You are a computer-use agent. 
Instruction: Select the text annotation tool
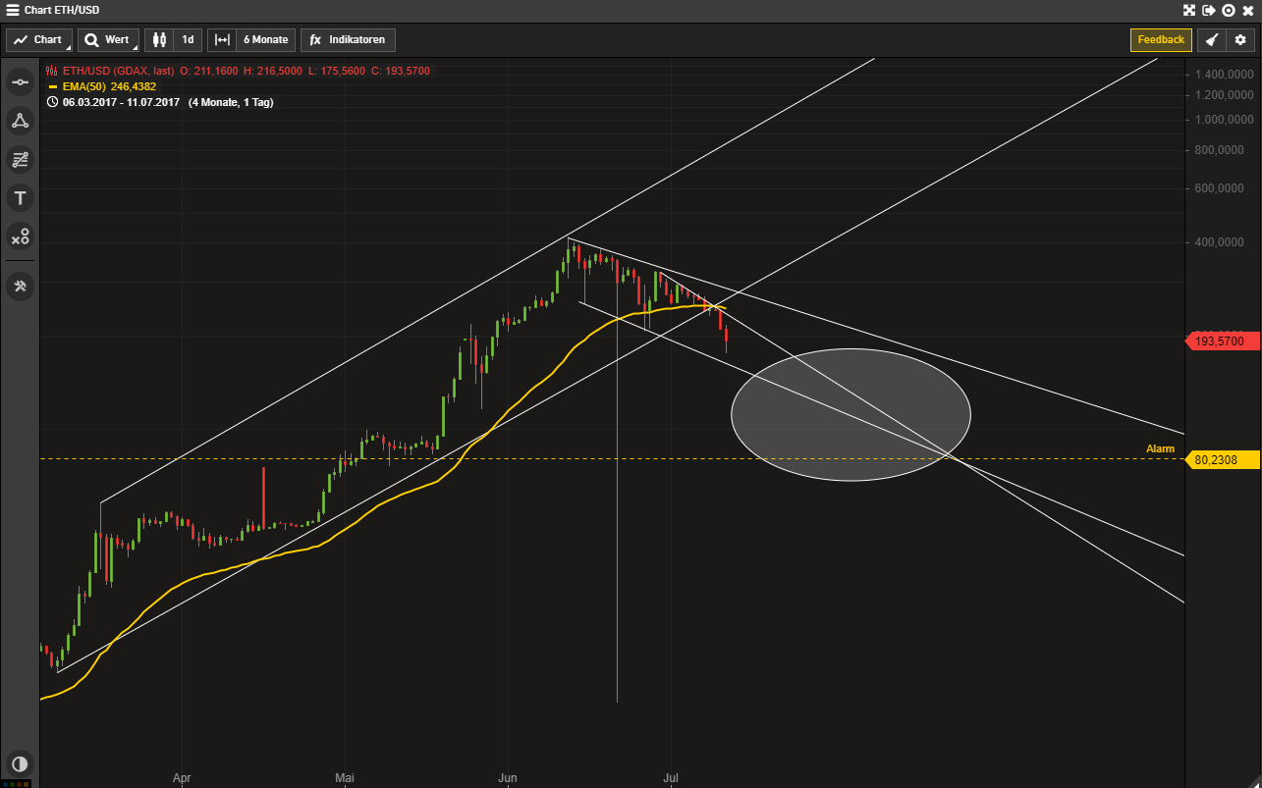20,198
